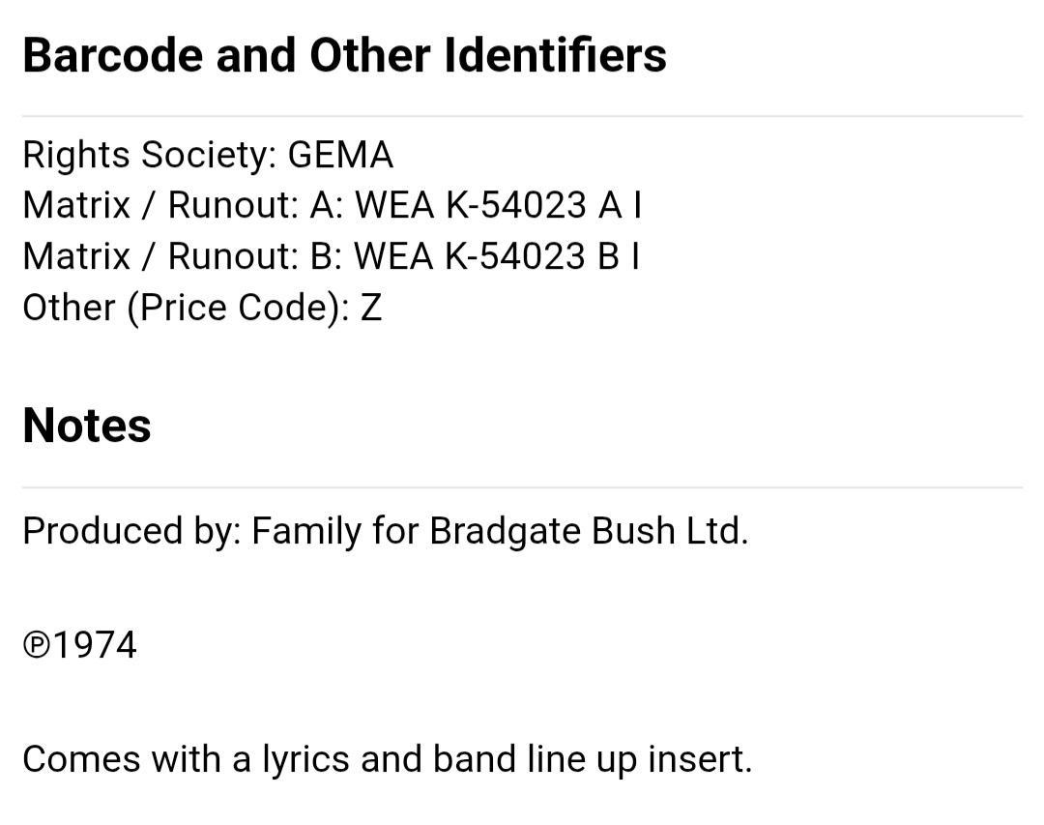Click the divider below Barcode heading
This screenshot has width=1044, height=825.
click(523, 117)
